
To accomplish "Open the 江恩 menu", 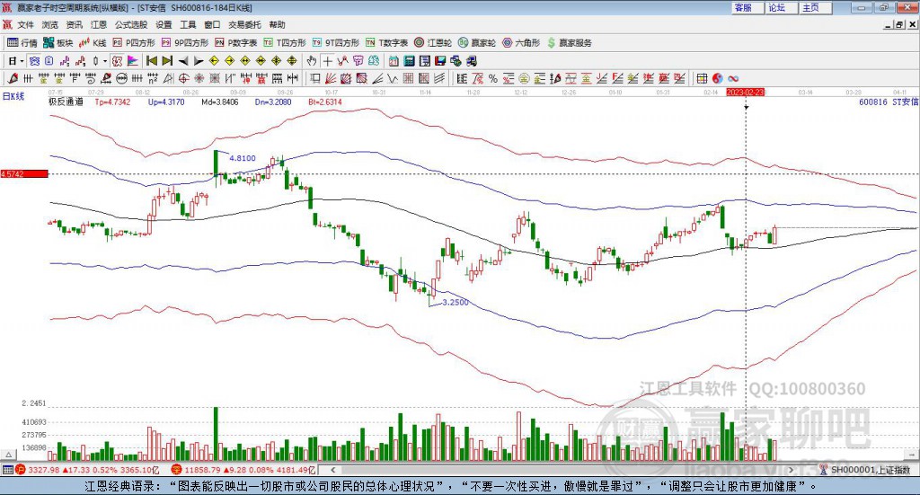I will (99, 25).
